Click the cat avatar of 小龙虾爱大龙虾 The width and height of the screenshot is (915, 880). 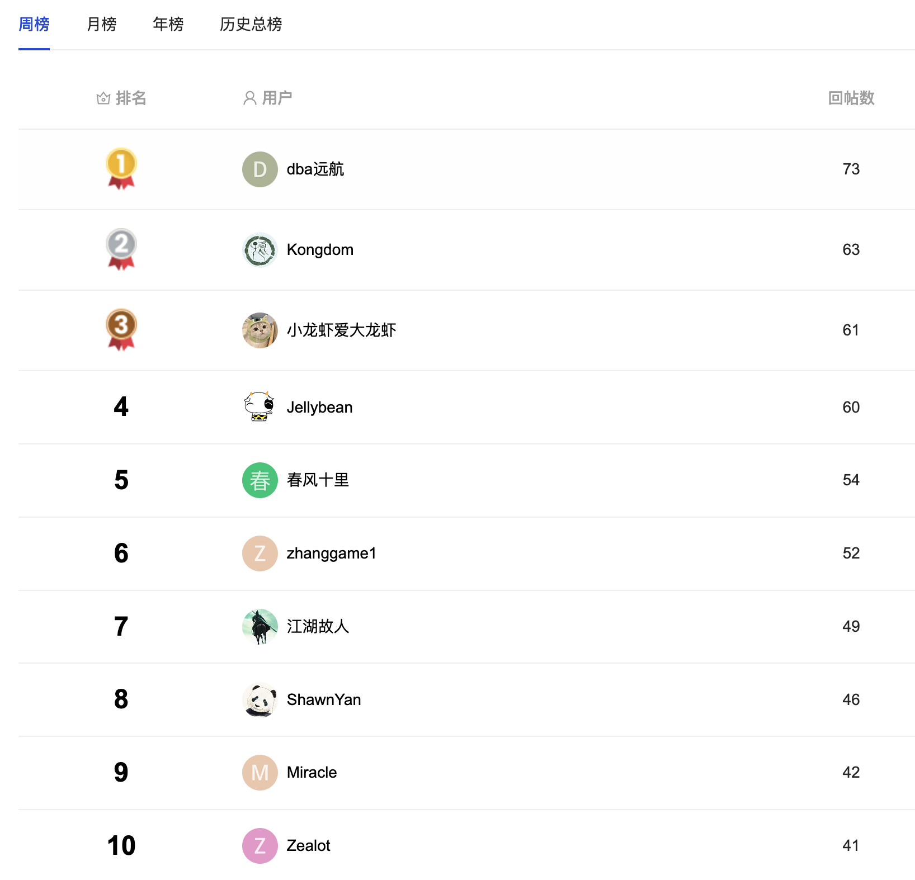tap(260, 330)
